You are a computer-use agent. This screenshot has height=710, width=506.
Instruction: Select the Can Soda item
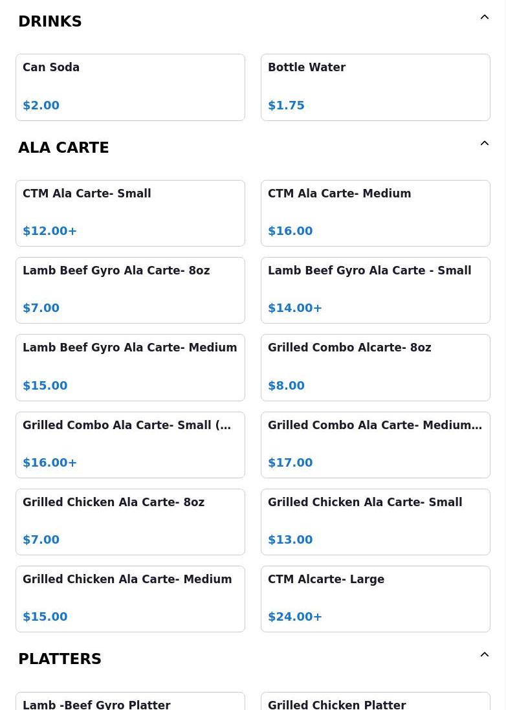pyautogui.click(x=130, y=87)
